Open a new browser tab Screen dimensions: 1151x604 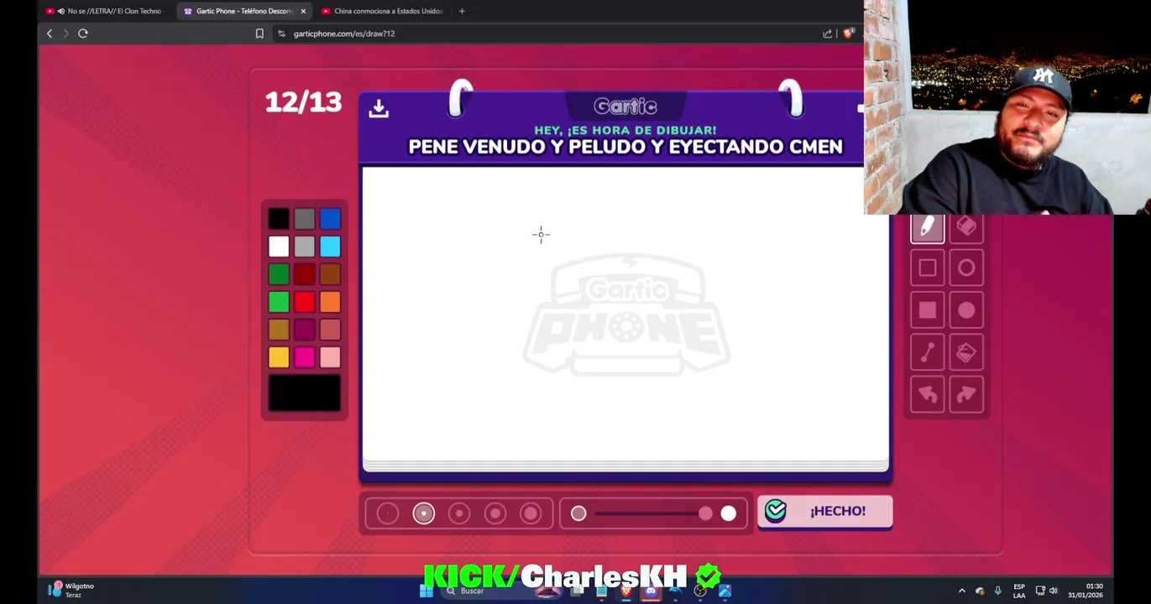(462, 11)
